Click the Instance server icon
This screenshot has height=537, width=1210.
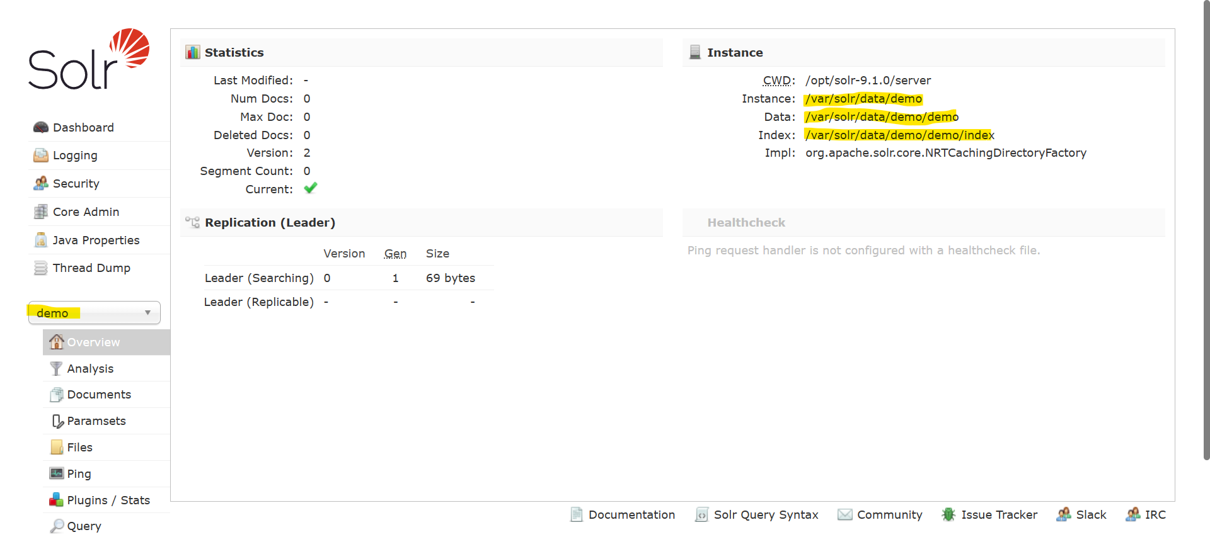tap(695, 52)
